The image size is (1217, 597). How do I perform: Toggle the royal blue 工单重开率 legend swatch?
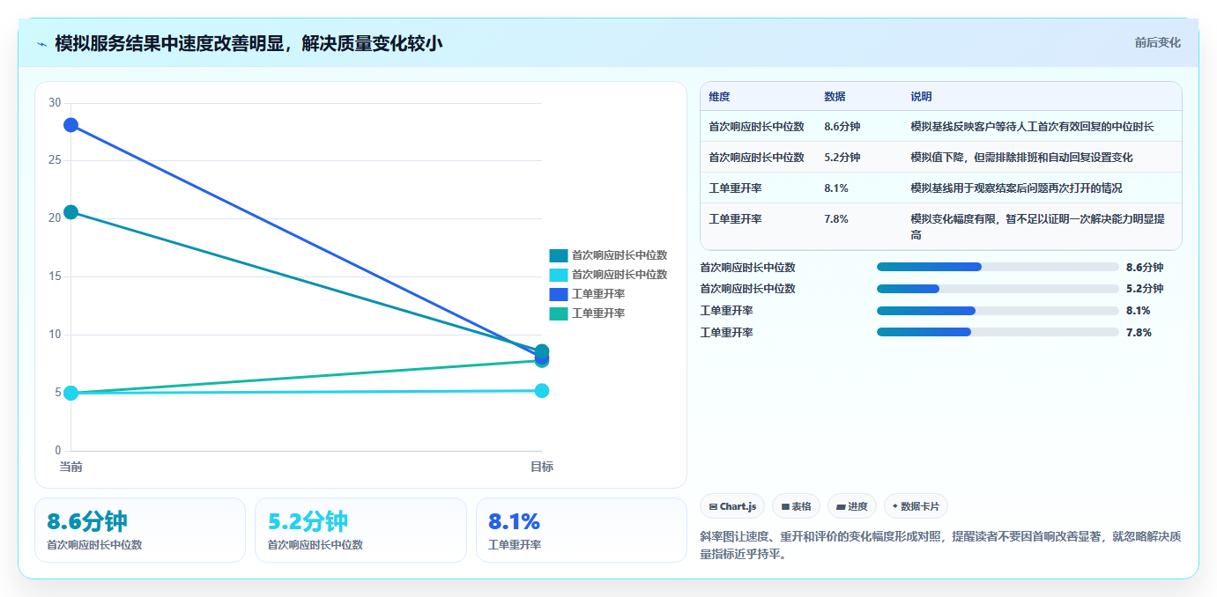(x=558, y=294)
